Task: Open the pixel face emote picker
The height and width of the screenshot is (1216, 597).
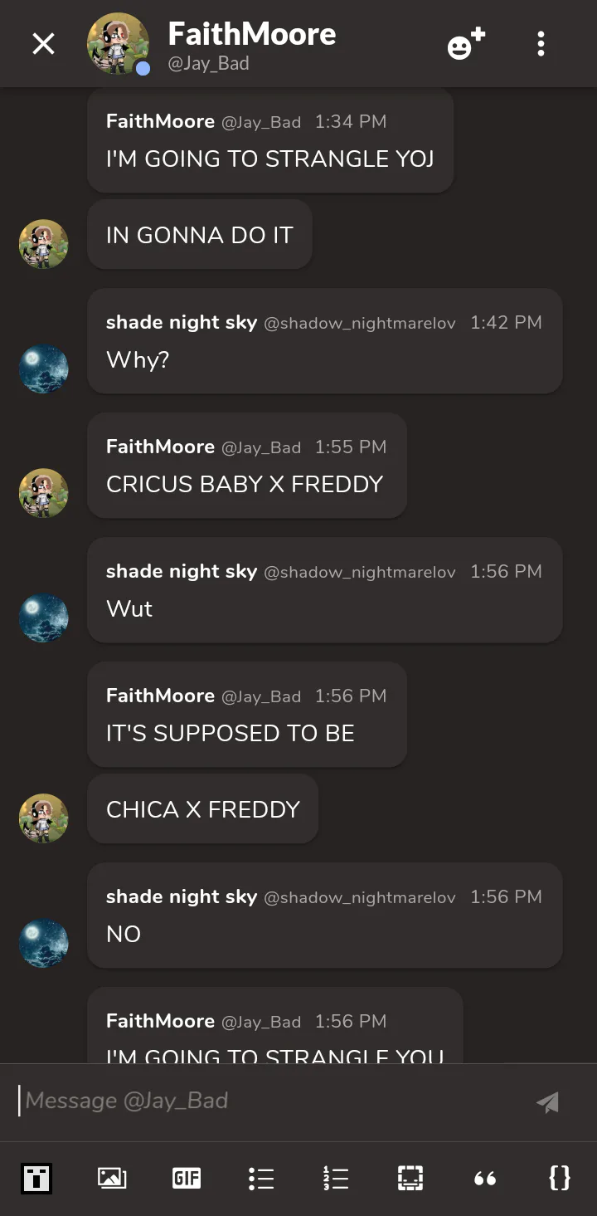Action: pyautogui.click(x=36, y=1178)
